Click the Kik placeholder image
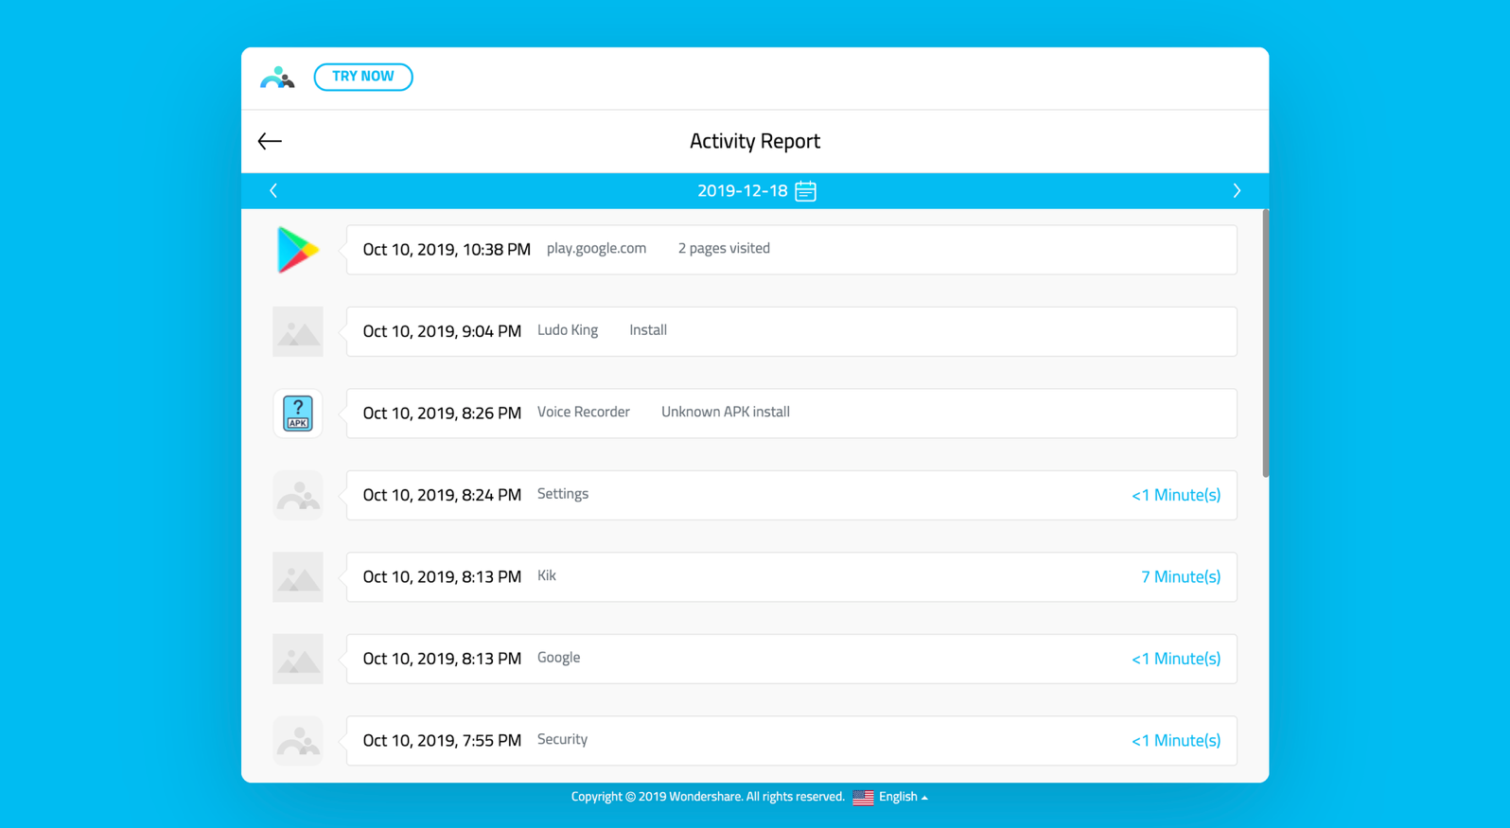The height and width of the screenshot is (828, 1510). (298, 577)
